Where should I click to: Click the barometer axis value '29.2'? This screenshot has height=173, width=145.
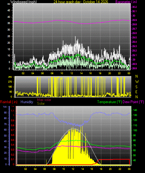pyautogui.click(x=134, y=50)
